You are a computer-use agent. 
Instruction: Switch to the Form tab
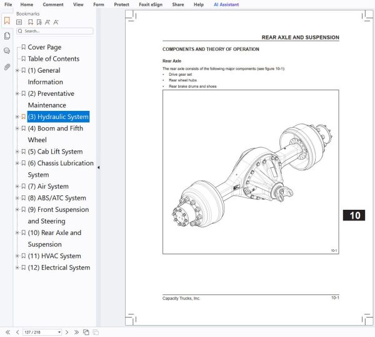point(99,4)
